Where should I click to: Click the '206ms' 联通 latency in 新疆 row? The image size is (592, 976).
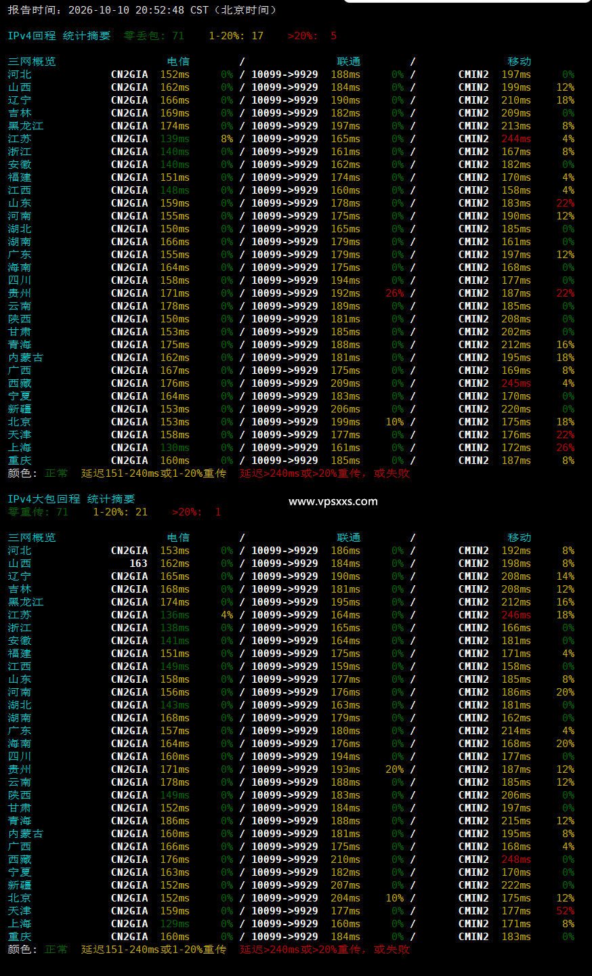click(x=345, y=409)
